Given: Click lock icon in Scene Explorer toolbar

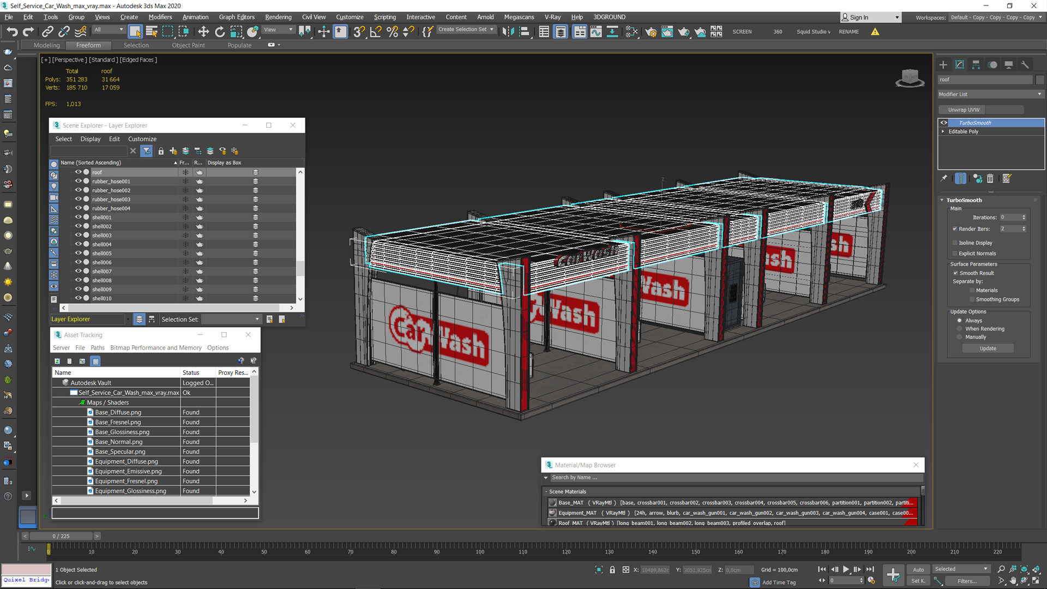Looking at the screenshot, I should (161, 151).
